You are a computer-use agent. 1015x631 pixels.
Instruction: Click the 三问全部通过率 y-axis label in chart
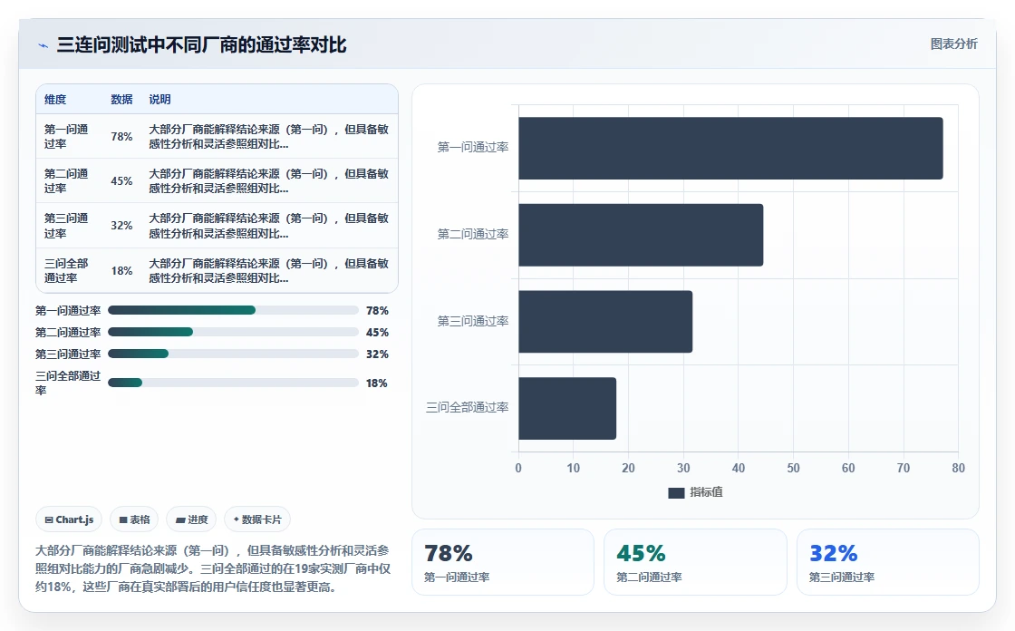(x=468, y=407)
